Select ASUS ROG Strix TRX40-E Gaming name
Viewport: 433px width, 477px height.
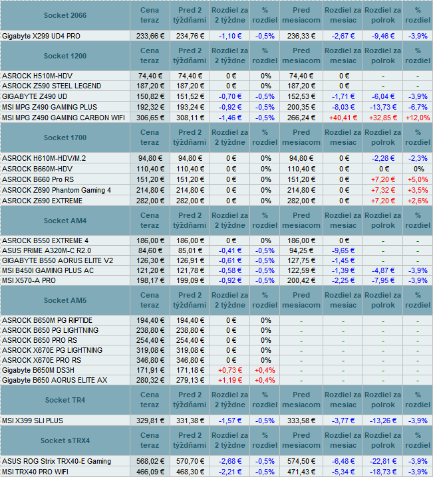[57, 461]
